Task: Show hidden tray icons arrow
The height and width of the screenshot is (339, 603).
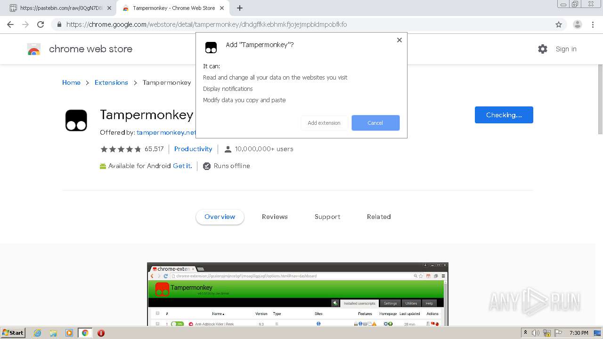Action: 525,333
